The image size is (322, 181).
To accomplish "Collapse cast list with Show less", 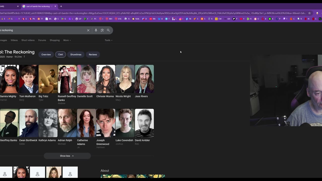I will coord(67,156).
